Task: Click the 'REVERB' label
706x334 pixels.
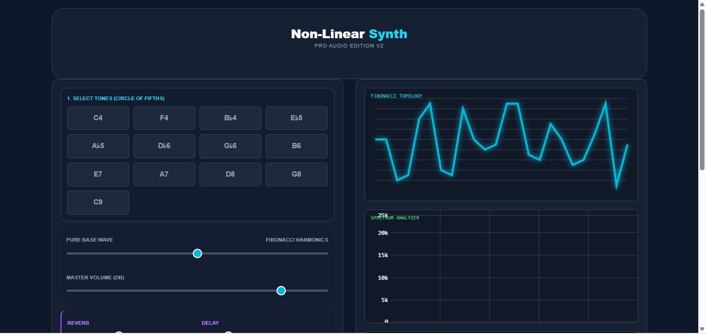Action: coord(78,323)
